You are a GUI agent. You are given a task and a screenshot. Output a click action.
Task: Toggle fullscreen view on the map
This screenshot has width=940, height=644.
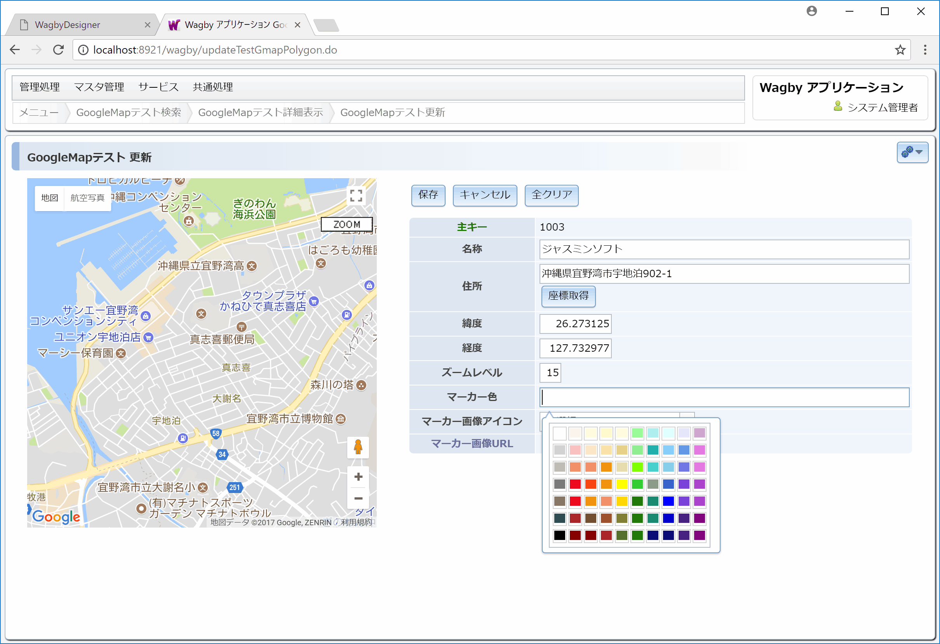[x=356, y=196]
